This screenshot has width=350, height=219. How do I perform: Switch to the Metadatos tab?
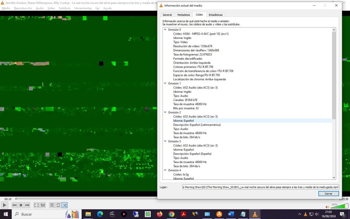pyautogui.click(x=184, y=15)
